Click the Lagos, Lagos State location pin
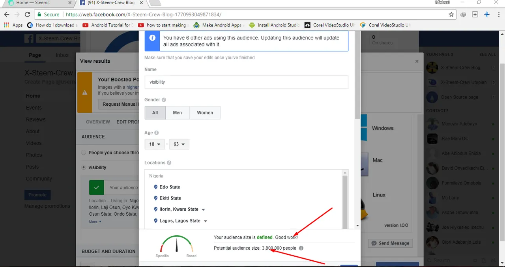This screenshot has width=505, height=267. pyautogui.click(x=156, y=221)
